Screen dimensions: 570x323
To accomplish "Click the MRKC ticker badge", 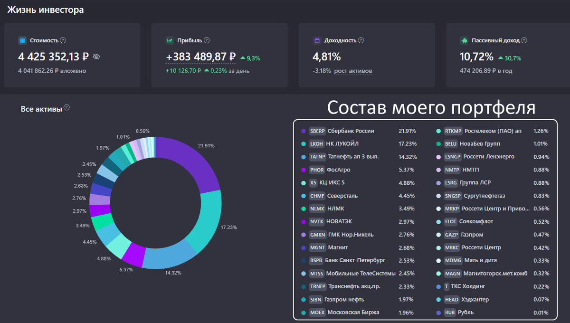I will point(452,247).
